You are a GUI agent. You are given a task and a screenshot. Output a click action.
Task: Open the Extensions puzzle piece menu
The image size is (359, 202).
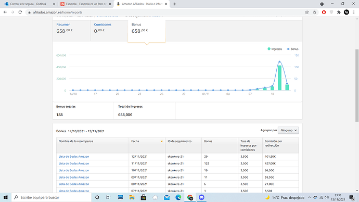(339, 12)
